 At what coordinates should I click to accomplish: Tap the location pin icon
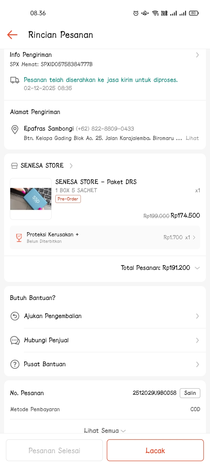[15, 129]
